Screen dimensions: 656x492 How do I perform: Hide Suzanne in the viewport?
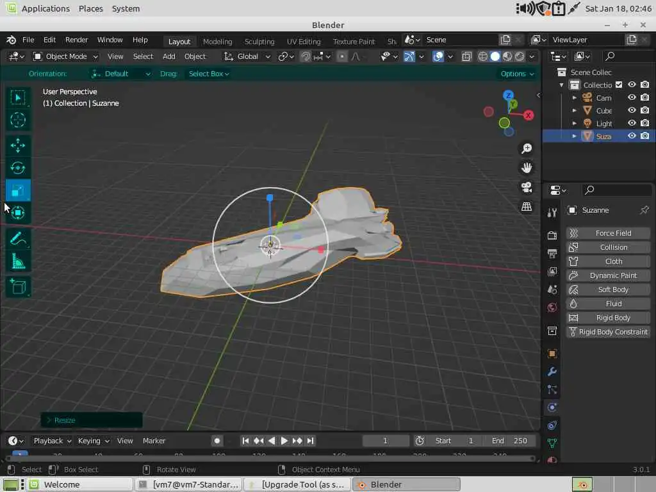632,136
